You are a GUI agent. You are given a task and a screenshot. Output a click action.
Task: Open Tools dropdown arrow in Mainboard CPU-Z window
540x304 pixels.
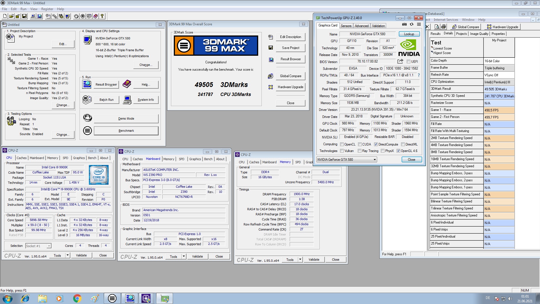tap(184, 256)
